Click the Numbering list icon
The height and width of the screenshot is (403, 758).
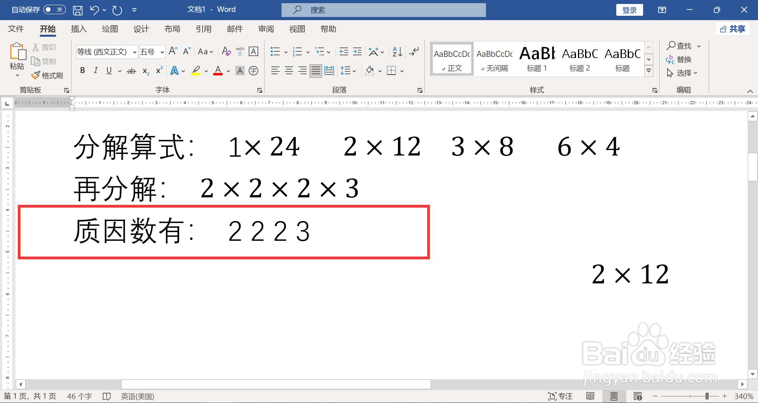pos(297,52)
